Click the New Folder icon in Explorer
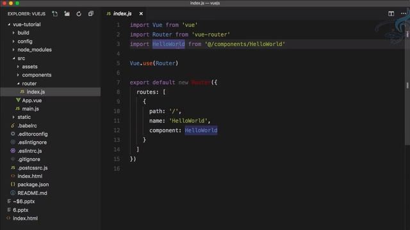The height and width of the screenshot is (230, 410). (67, 14)
